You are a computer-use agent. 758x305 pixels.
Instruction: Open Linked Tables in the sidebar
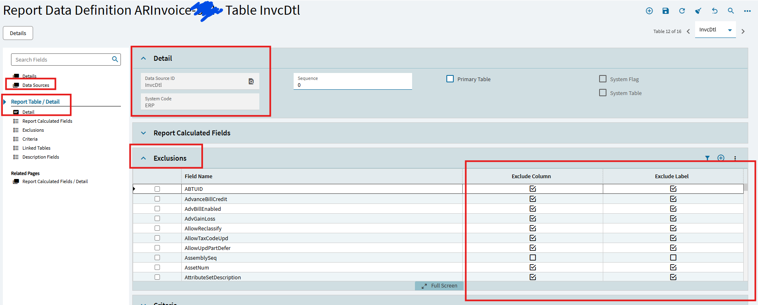click(36, 148)
